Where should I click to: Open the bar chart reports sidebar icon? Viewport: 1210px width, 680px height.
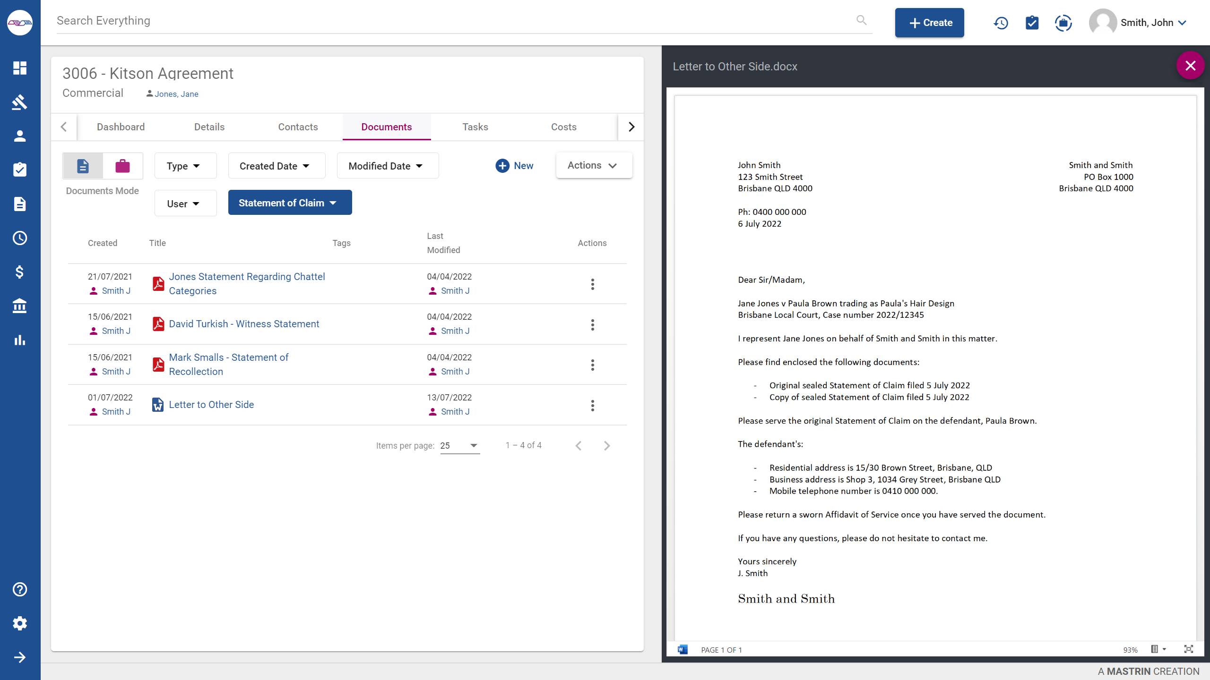point(19,340)
